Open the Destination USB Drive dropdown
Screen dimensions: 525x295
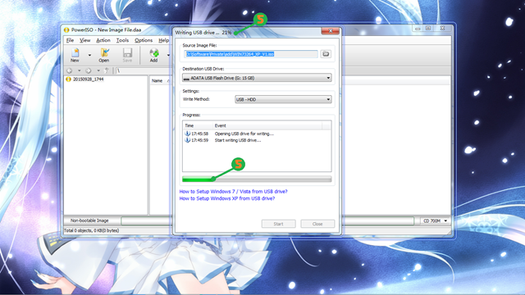pyautogui.click(x=257, y=78)
